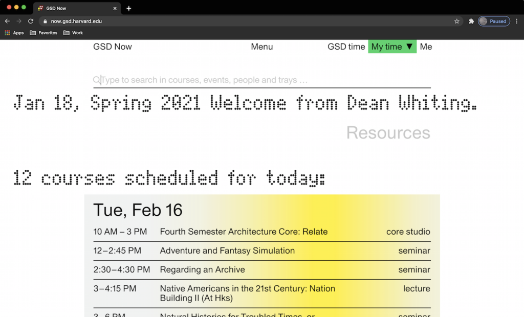Bookmark this page with the star icon
The height and width of the screenshot is (317, 524).
point(456,21)
